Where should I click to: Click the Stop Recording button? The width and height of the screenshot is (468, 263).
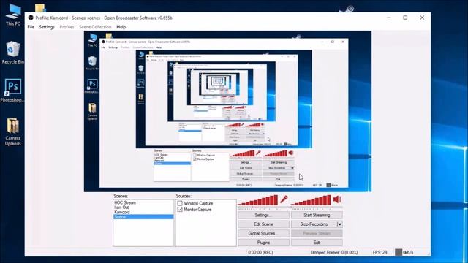click(x=314, y=224)
